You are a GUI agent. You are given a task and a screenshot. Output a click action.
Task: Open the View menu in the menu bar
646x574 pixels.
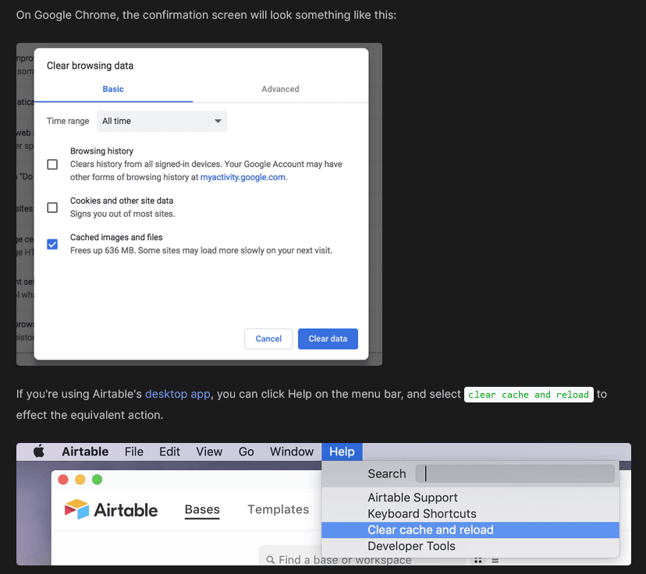click(209, 452)
